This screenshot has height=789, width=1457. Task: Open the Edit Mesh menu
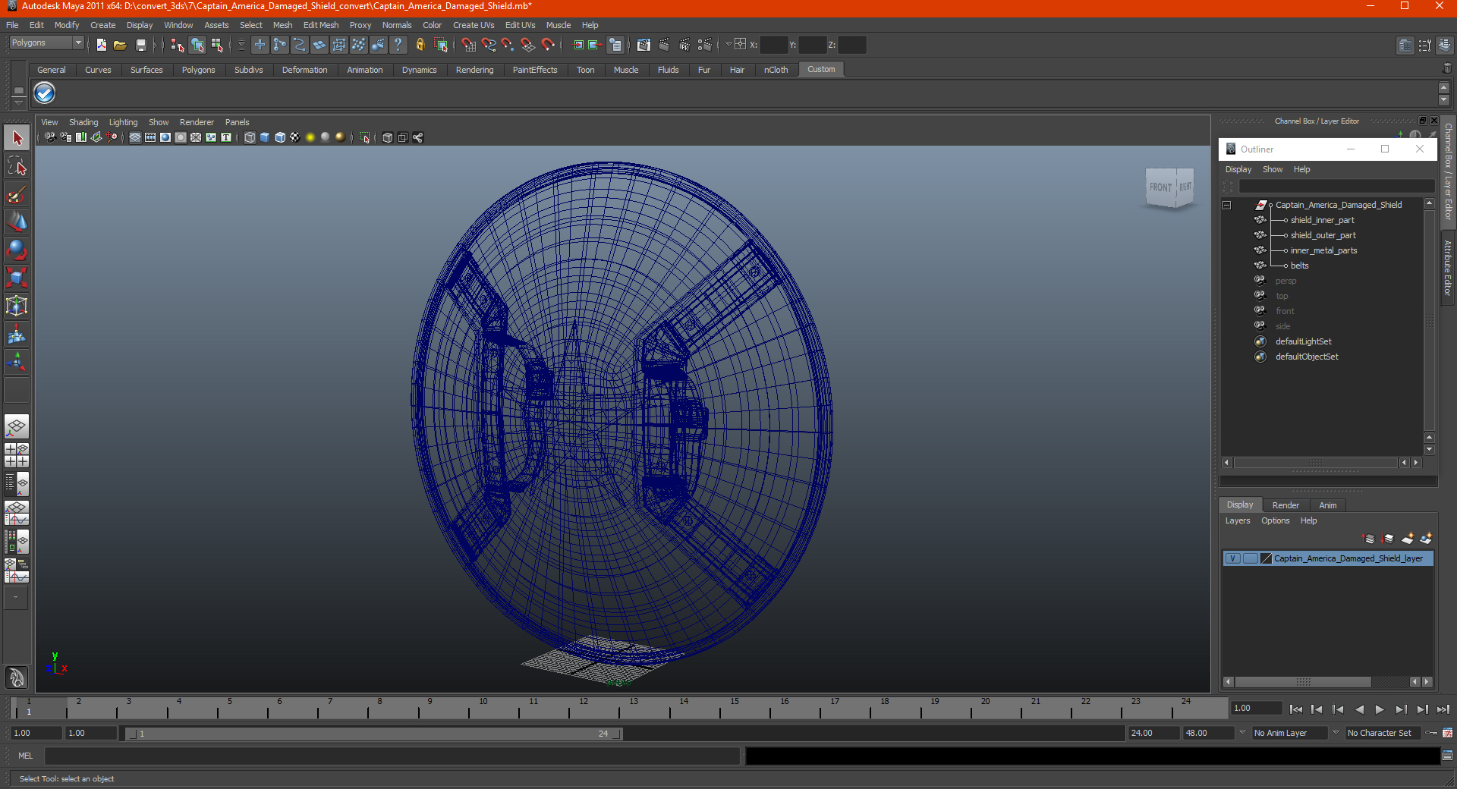321,25
